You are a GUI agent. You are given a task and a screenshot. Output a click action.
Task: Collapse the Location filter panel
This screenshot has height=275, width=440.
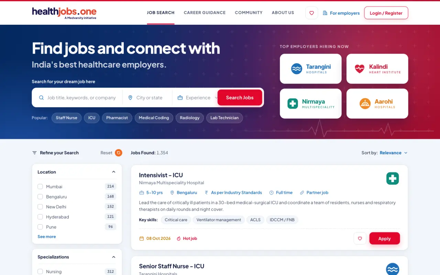tap(113, 172)
